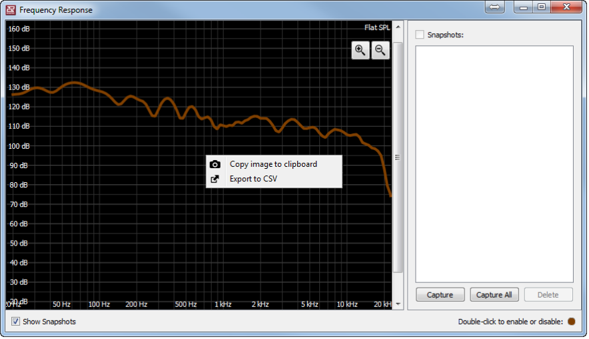Viewport: 589px width, 339px height.
Task: Click the 1 kHz axis label
Action: pos(223,304)
